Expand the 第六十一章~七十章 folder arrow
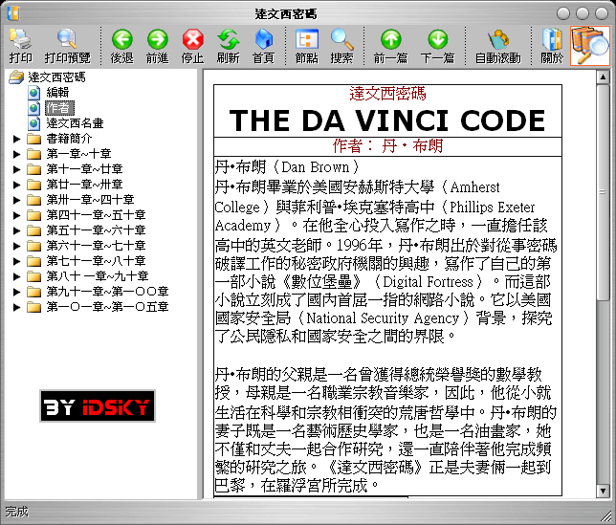 (16, 246)
